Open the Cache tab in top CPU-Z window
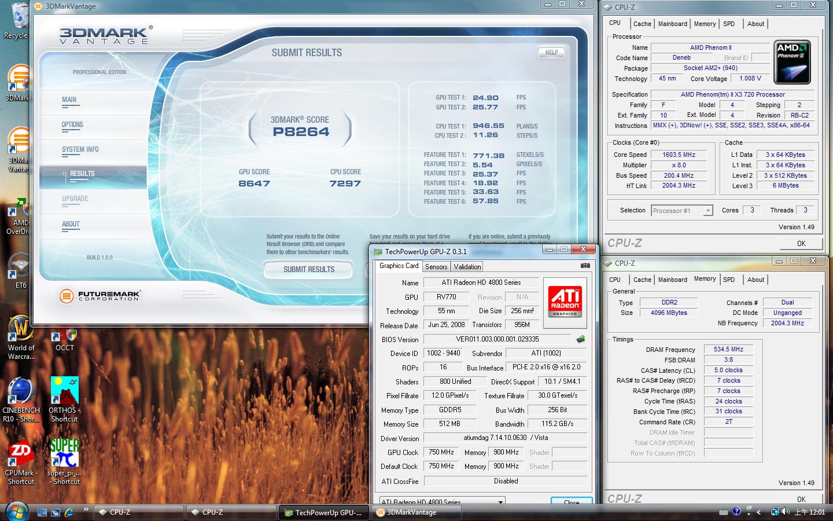This screenshot has width=833, height=521. [x=642, y=24]
